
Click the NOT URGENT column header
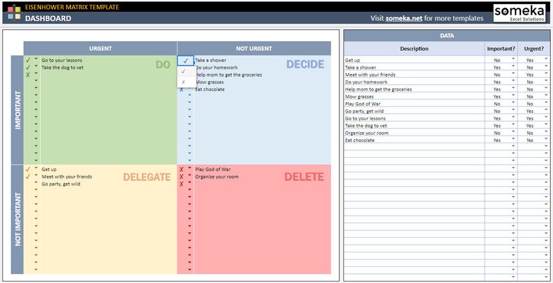[254, 49]
